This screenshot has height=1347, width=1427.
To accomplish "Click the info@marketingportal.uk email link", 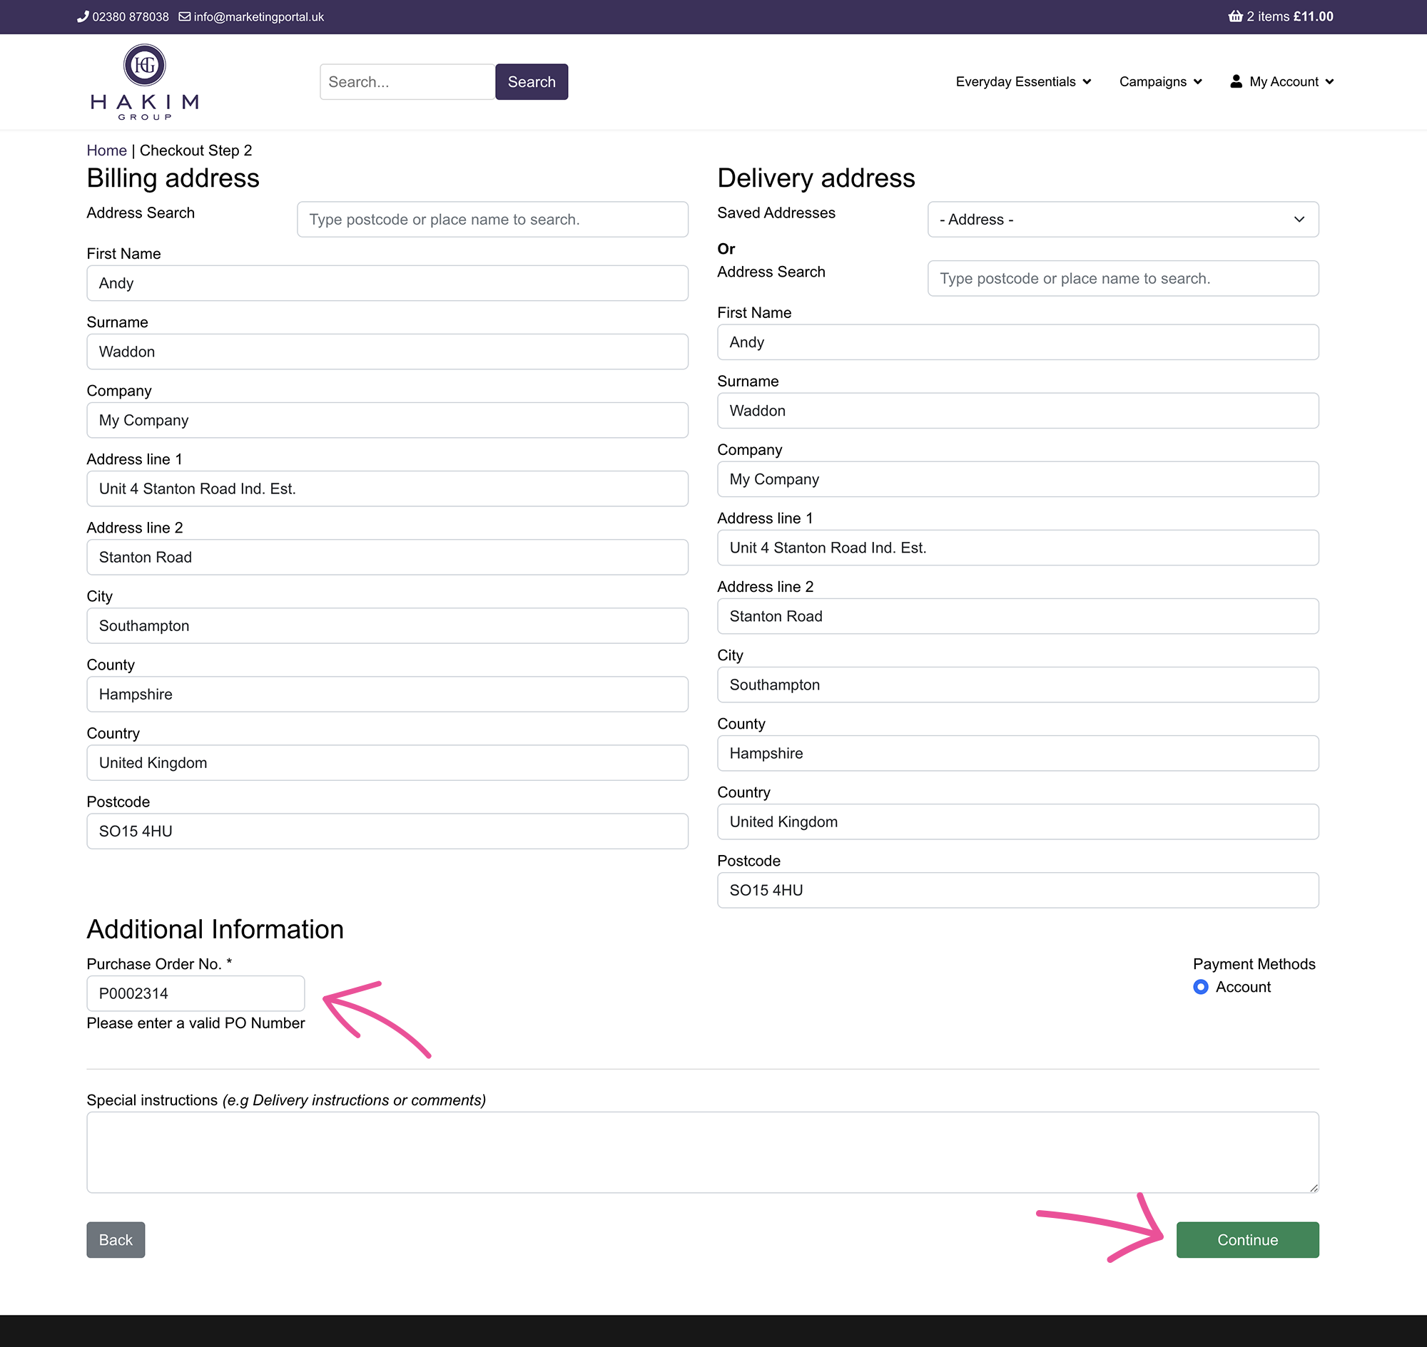I will (259, 16).
